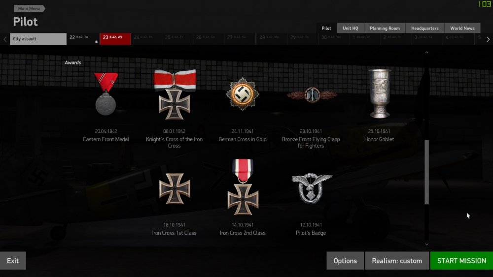Viewport: 493px width, 277px height.
Task: Open the Planning Room tab
Action: pyautogui.click(x=385, y=28)
